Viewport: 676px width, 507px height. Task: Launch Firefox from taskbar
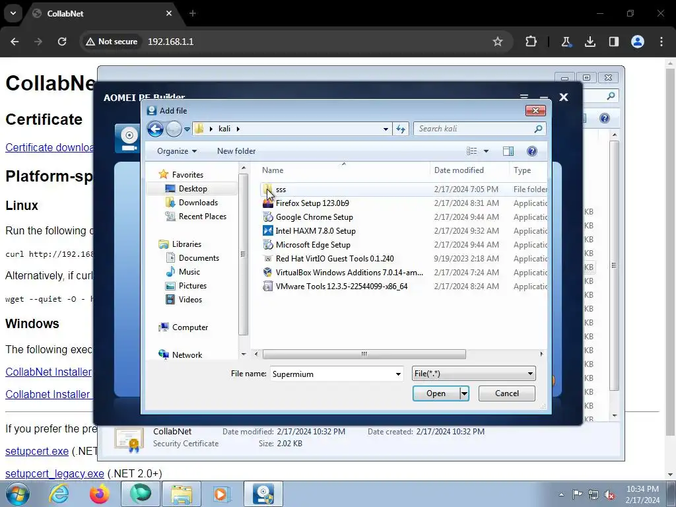pos(99,494)
